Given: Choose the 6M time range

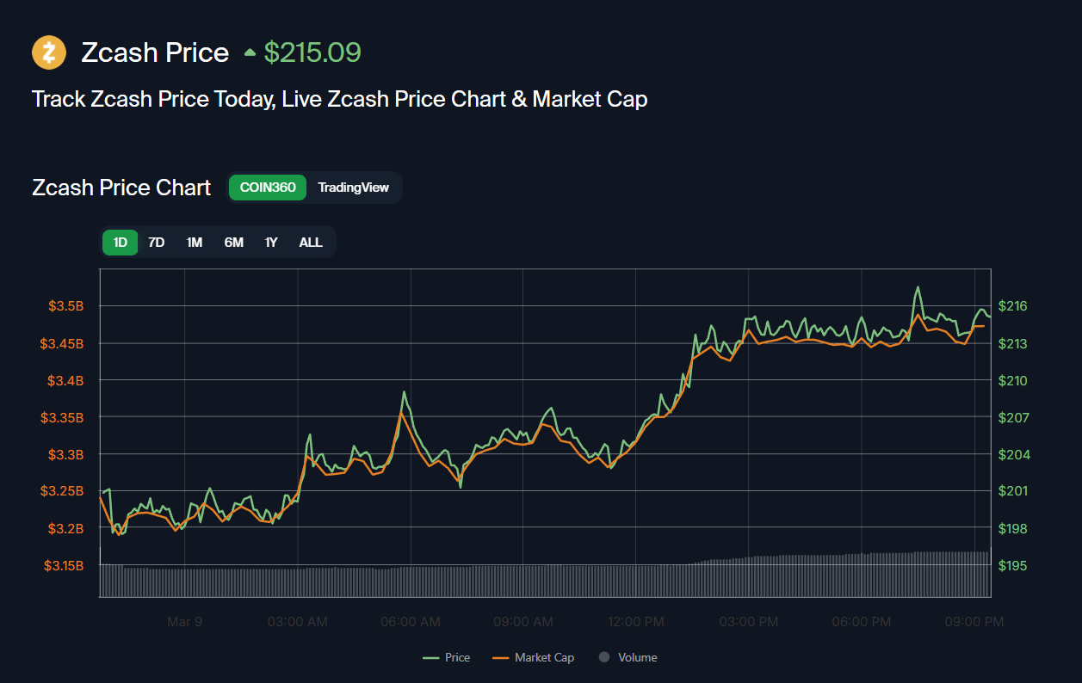Looking at the screenshot, I should click(x=233, y=243).
